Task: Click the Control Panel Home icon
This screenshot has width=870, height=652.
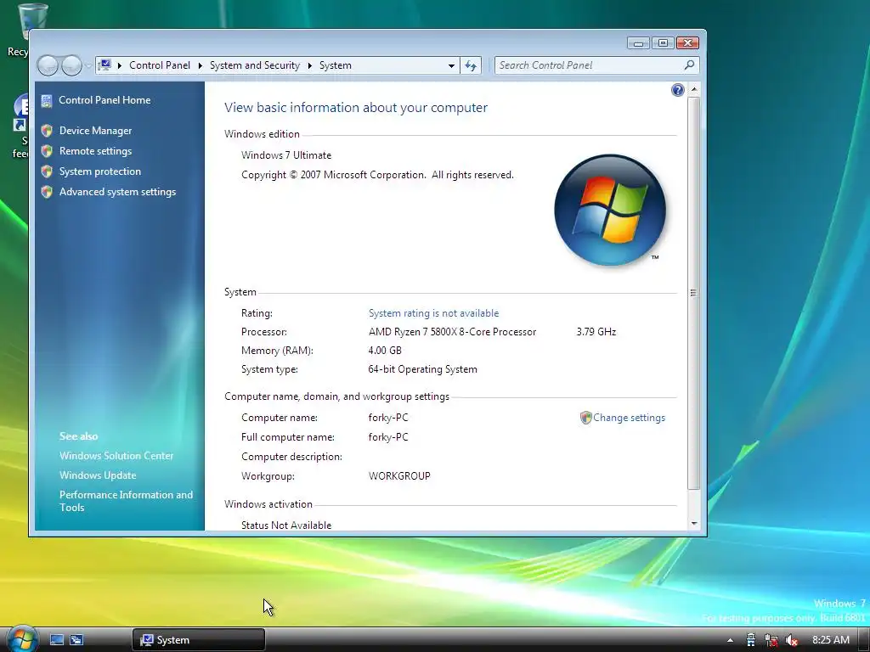Action: [47, 100]
